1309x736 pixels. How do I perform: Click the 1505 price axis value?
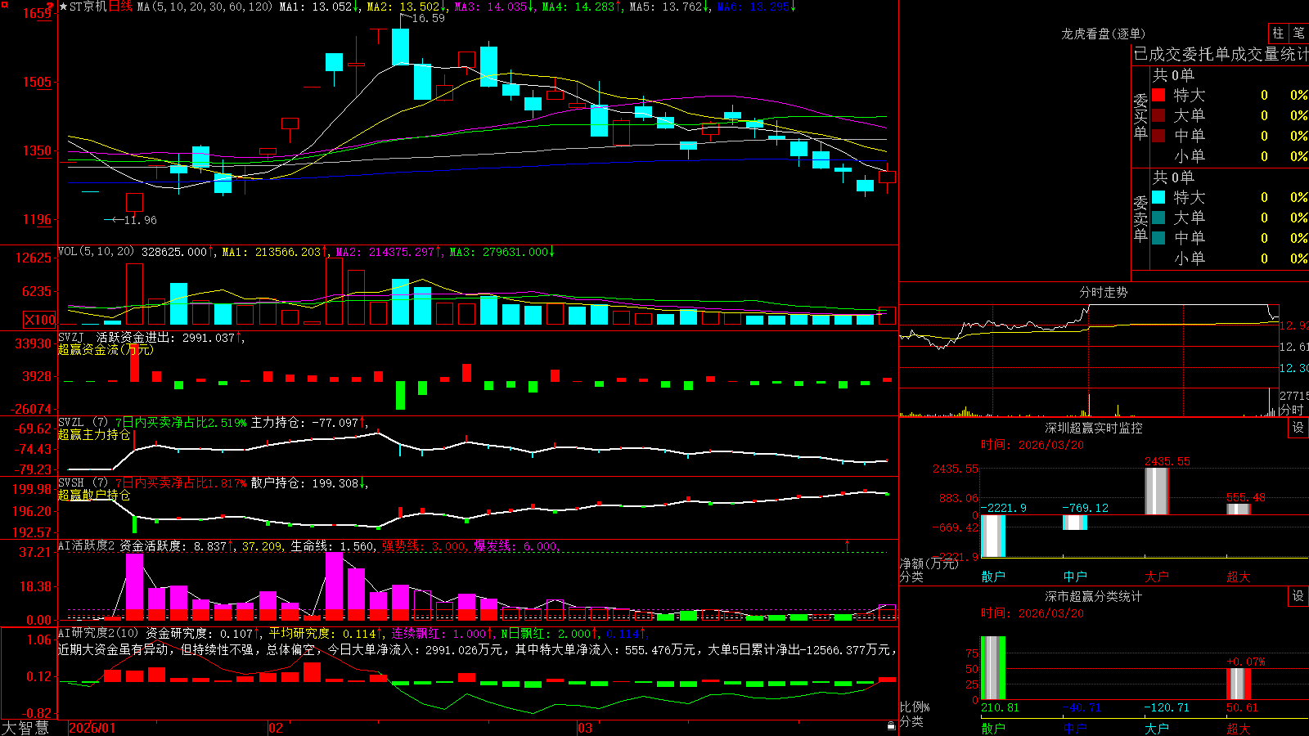click(x=37, y=82)
